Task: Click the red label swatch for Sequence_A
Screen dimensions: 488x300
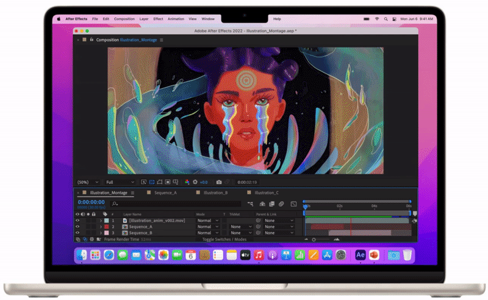Action: point(106,227)
